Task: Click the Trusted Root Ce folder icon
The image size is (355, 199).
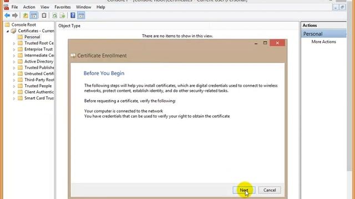Action: click(20, 43)
